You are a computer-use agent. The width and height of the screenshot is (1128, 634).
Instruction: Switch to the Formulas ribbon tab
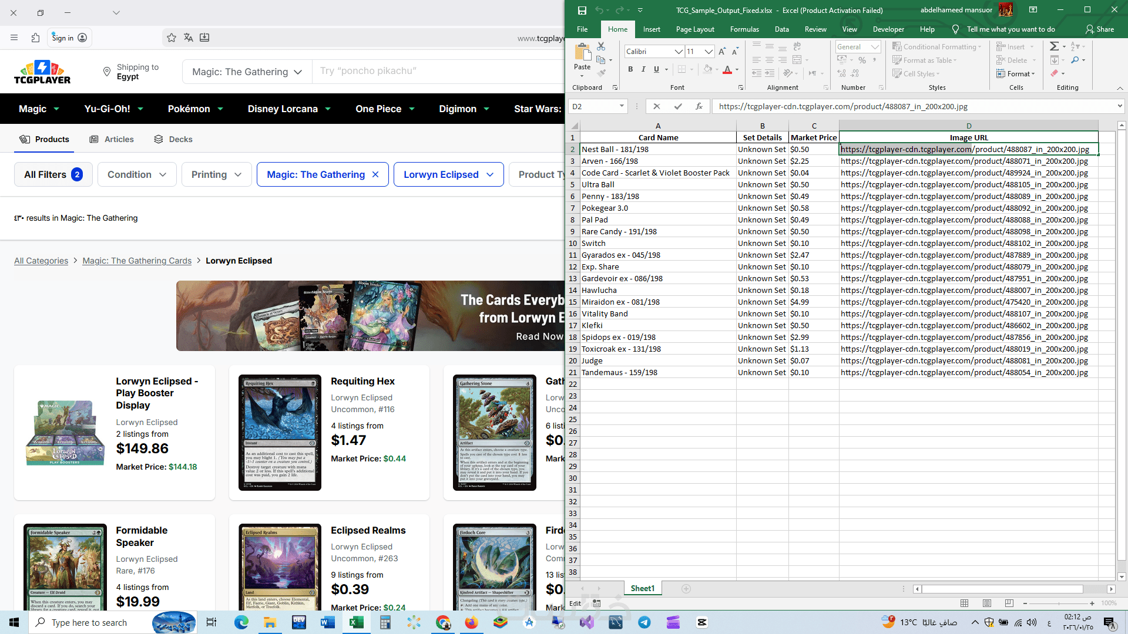click(x=744, y=29)
